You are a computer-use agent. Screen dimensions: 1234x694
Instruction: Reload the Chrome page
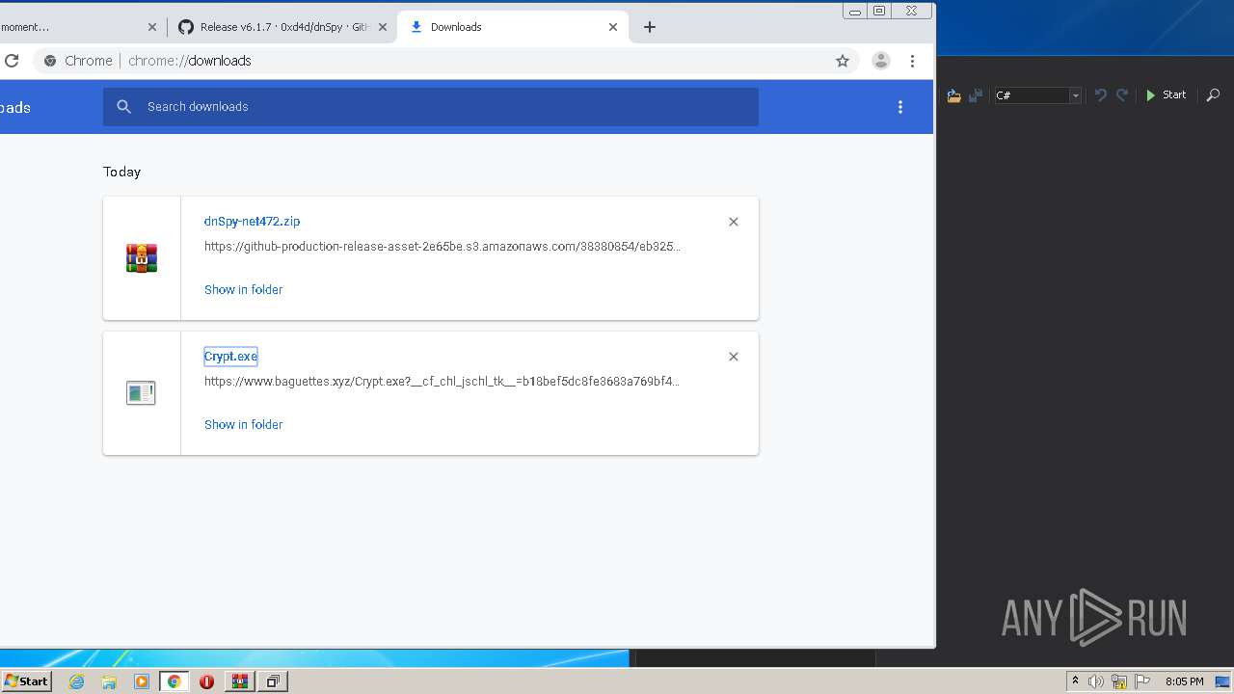pyautogui.click(x=12, y=61)
